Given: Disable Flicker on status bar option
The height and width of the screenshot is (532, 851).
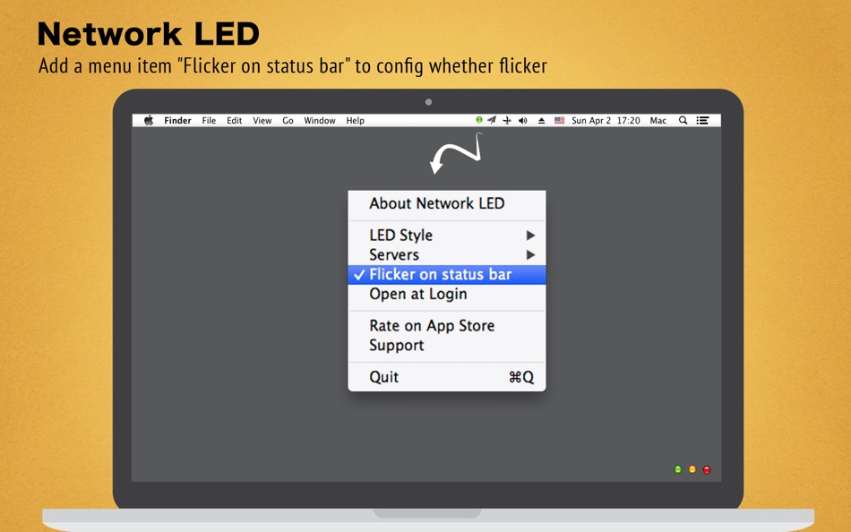Looking at the screenshot, I should 447,275.
